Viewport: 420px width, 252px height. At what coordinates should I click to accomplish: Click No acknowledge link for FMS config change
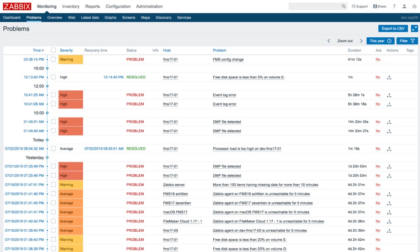coord(378,59)
